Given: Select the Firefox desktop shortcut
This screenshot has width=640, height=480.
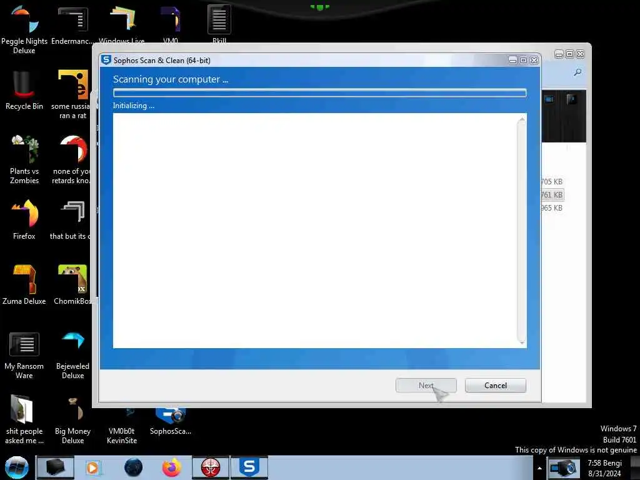Looking at the screenshot, I should pyautogui.click(x=24, y=219).
